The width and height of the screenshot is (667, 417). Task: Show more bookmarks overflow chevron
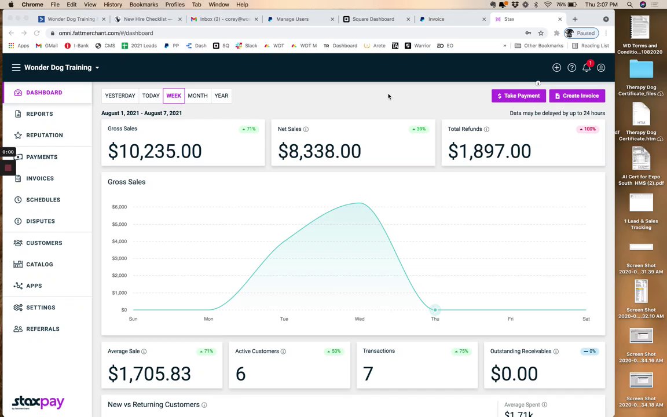click(504, 46)
